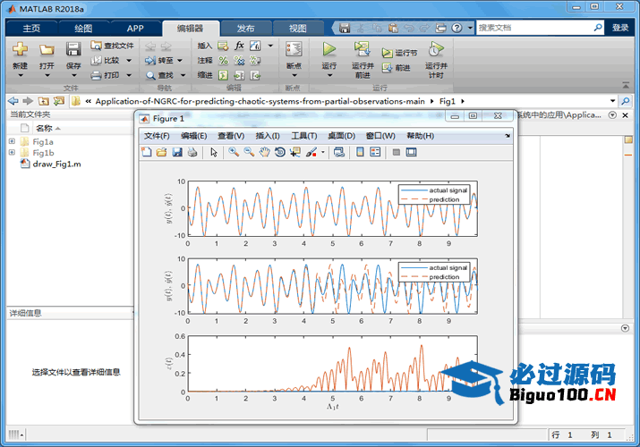Toggle Figure 1 insert legend icon
Screen dimensions: 640x447
click(375, 152)
